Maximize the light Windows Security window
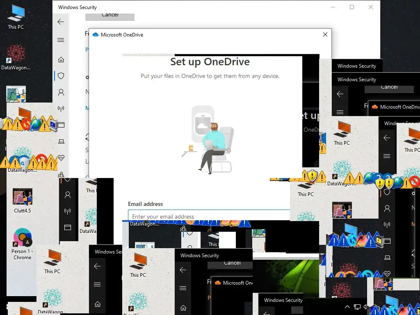 (352, 7)
